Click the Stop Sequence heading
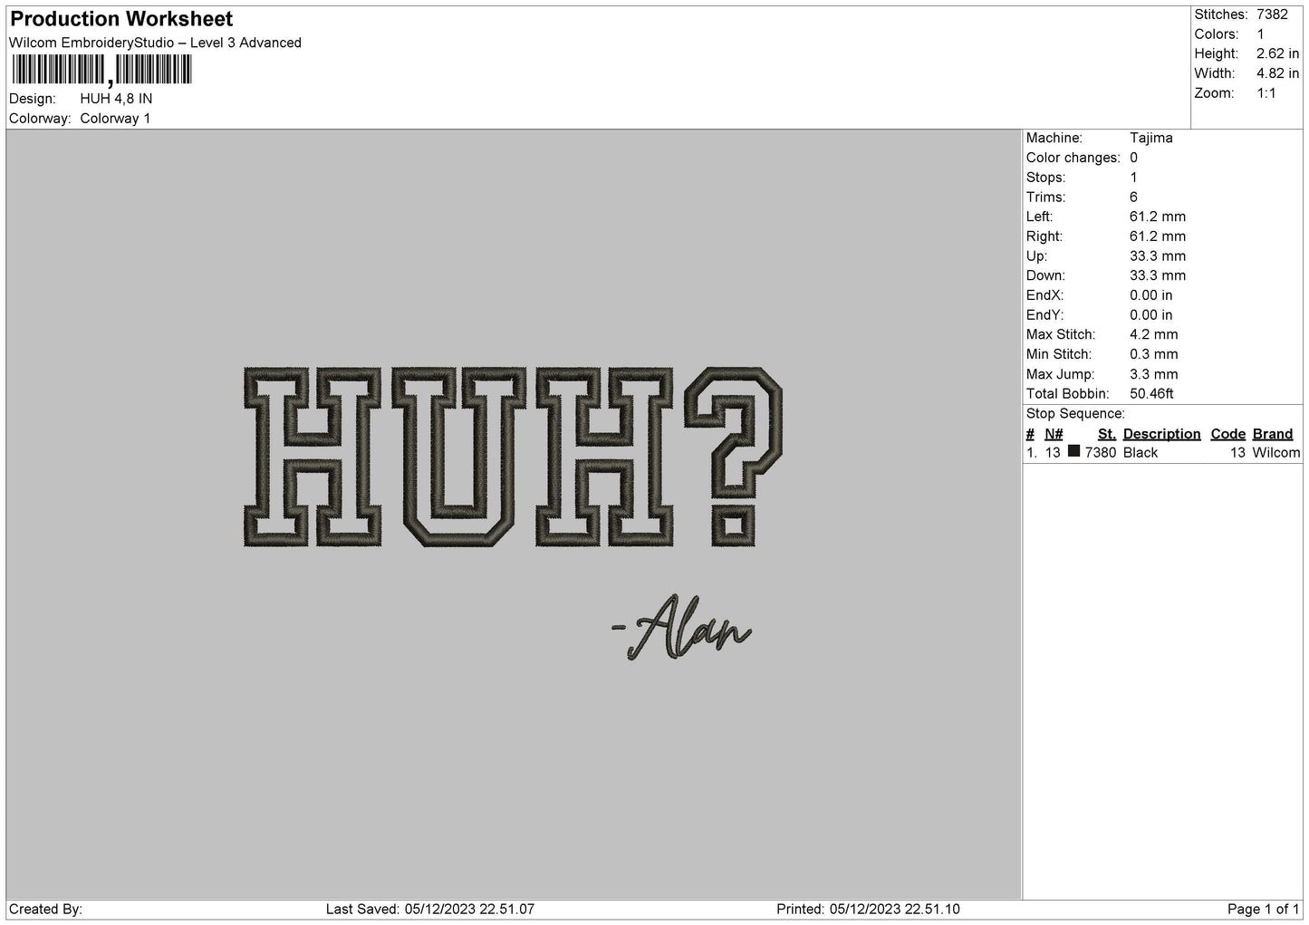Viewport: 1309px width, 925px height. 1074,413
